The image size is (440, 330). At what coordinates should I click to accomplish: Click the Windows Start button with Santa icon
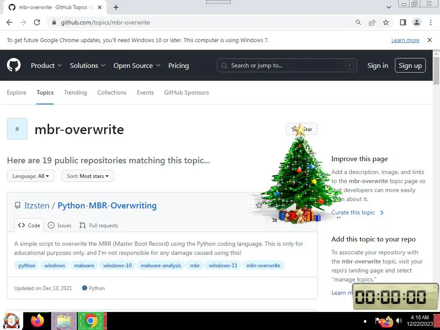click(x=11, y=321)
